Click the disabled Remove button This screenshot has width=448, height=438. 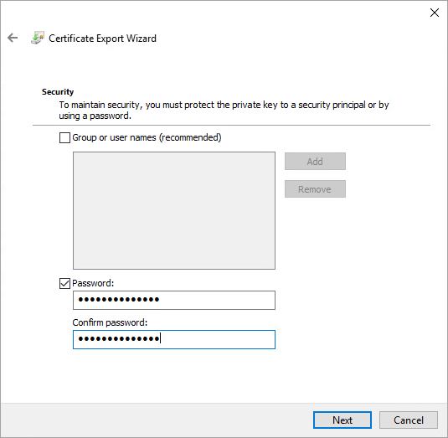315,189
